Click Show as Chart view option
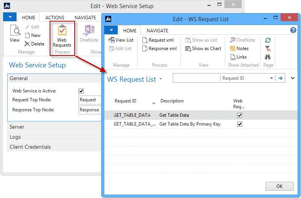The image size is (301, 198). pyautogui.click(x=203, y=49)
